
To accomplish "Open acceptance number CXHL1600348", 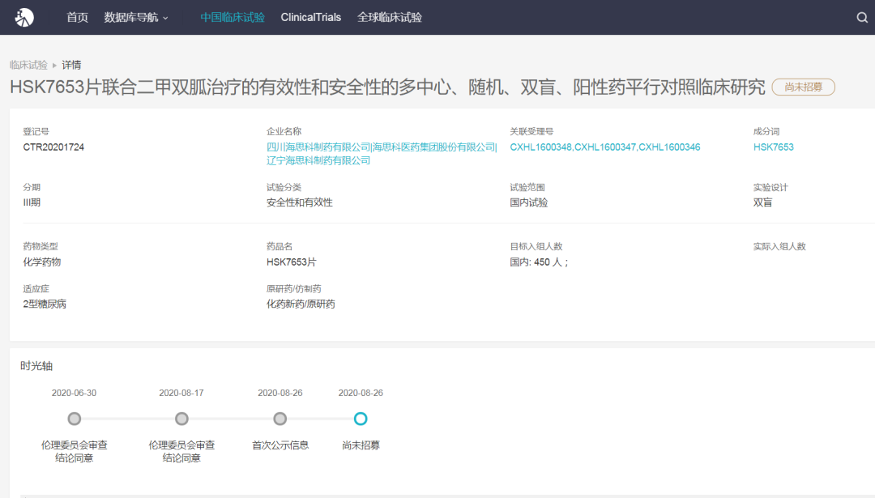I will [540, 147].
